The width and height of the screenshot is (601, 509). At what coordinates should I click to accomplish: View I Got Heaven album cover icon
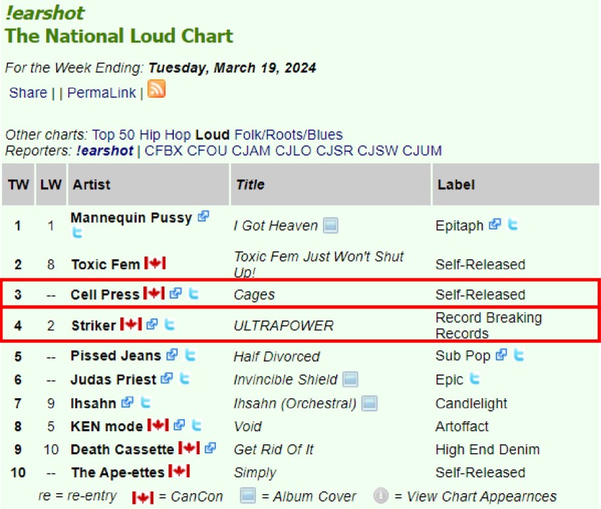click(331, 226)
